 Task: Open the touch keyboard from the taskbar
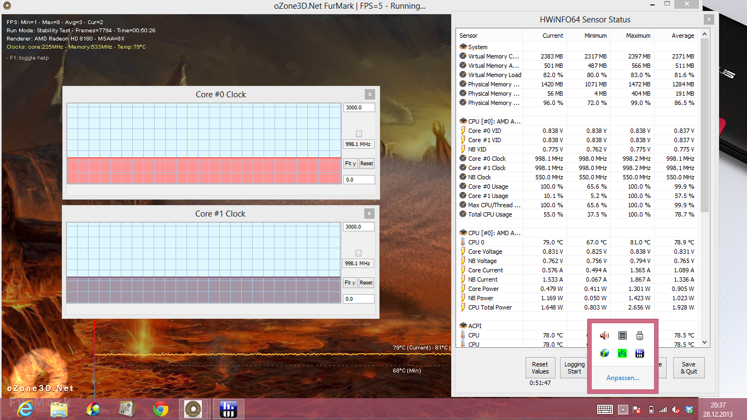605,409
